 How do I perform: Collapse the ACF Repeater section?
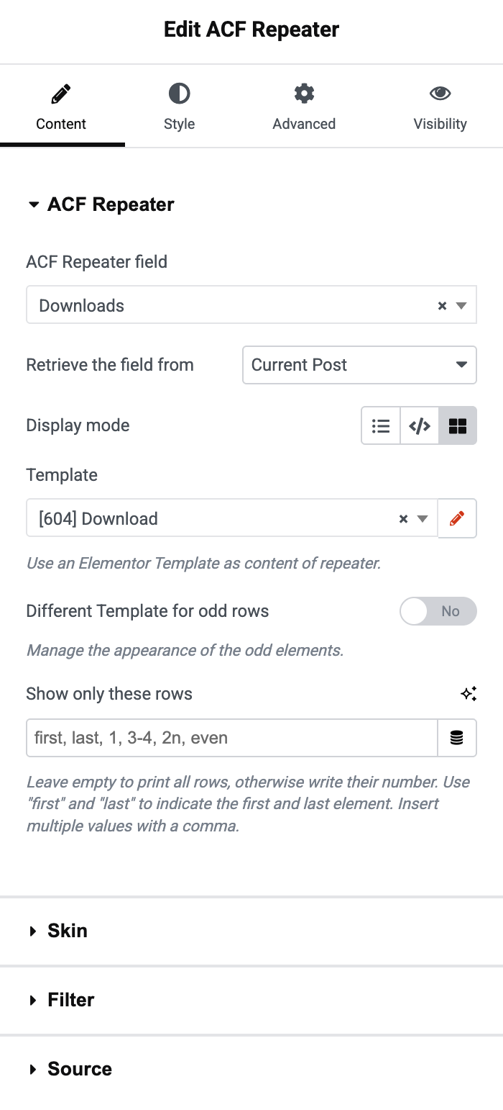(111, 204)
